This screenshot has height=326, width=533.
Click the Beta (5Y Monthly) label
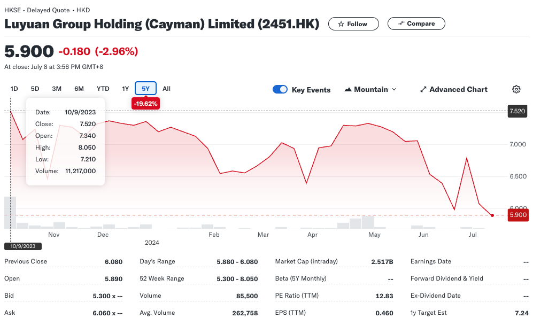click(300, 278)
